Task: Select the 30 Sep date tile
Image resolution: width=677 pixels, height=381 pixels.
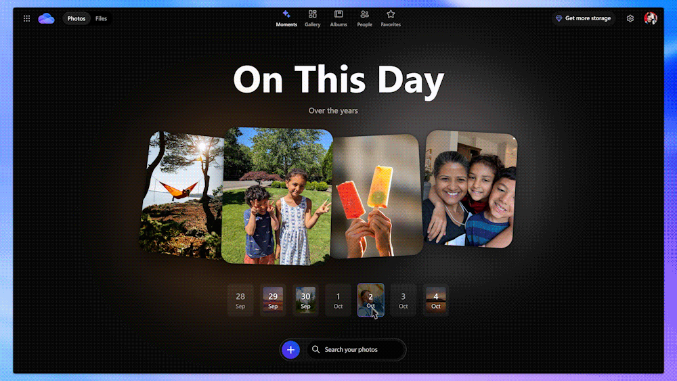Action: (x=305, y=300)
